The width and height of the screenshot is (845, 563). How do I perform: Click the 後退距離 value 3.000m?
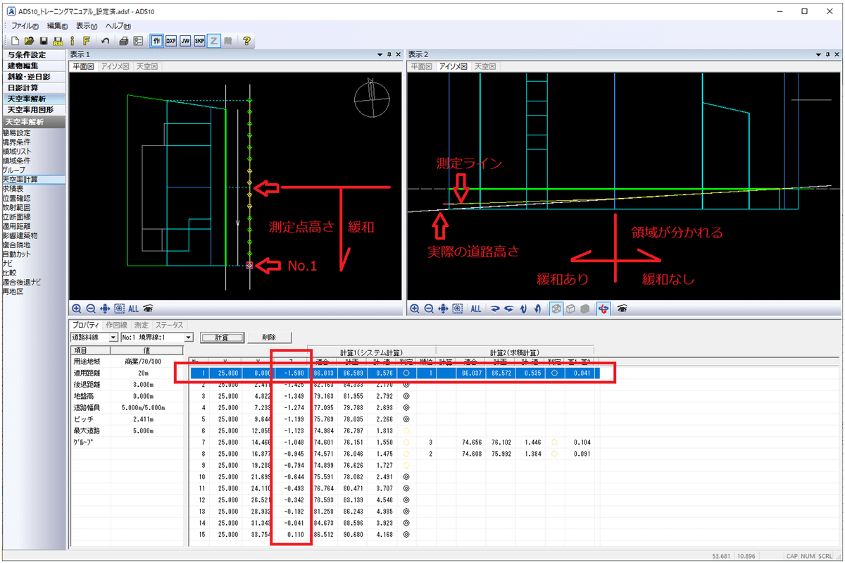click(x=142, y=385)
